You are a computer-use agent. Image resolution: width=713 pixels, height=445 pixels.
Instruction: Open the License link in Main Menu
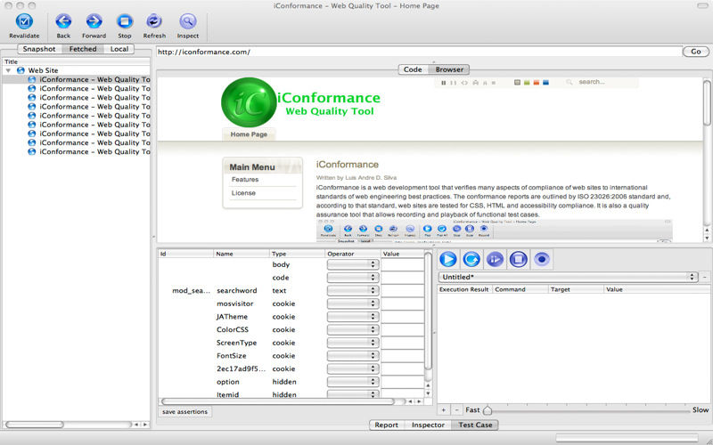tap(243, 193)
